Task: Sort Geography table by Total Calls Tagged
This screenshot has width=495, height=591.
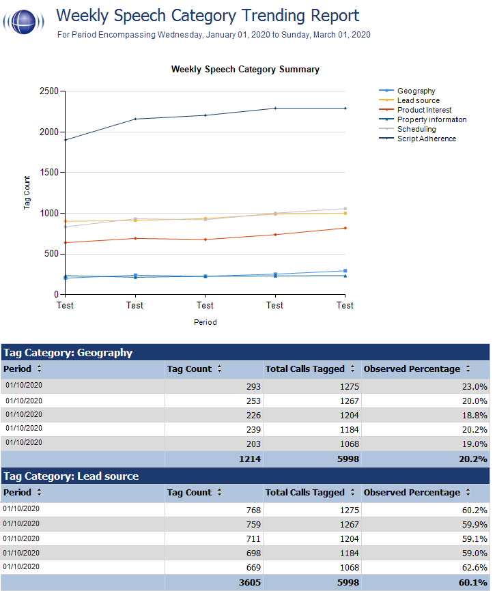Action: click(352, 369)
